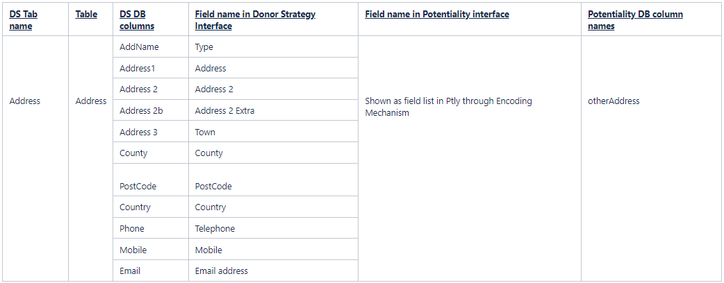This screenshot has width=724, height=283.
Task: Click the "Email address" field cell
Action: [x=221, y=271]
